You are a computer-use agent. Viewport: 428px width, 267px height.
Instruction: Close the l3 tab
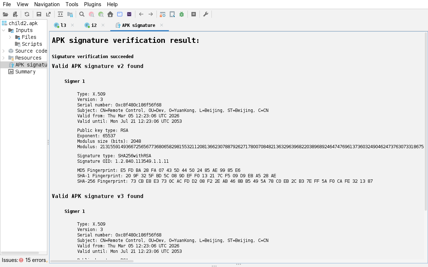[x=72, y=25]
